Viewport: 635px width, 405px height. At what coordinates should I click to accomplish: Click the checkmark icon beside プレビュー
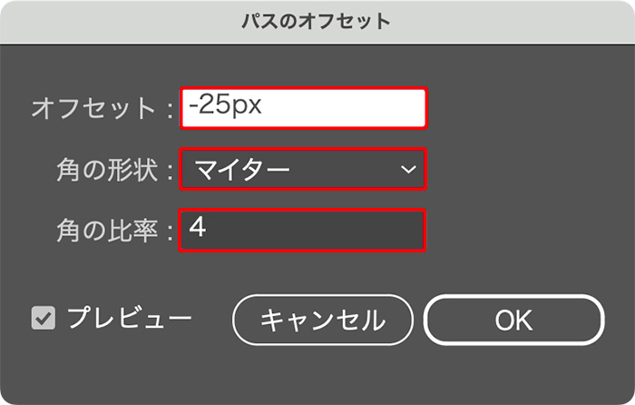(44, 318)
